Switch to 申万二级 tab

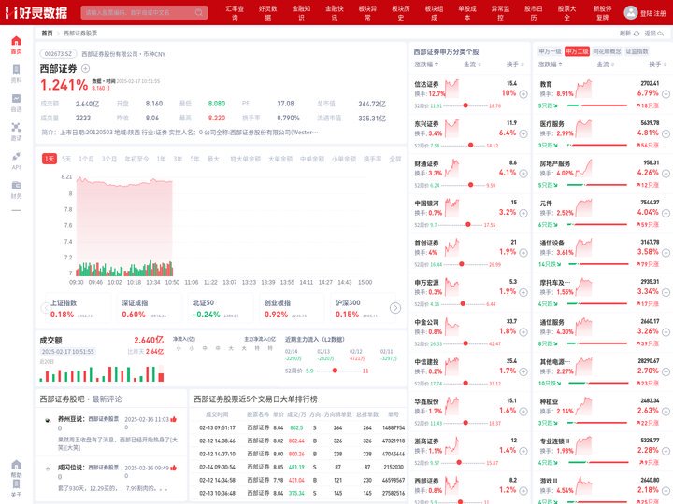click(x=577, y=51)
